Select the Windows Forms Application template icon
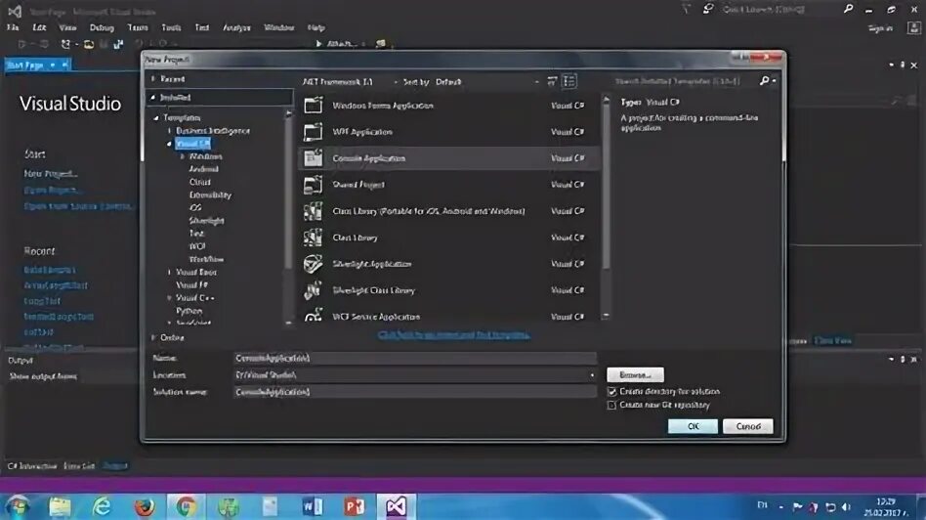The height and width of the screenshot is (520, 926). pos(313,106)
